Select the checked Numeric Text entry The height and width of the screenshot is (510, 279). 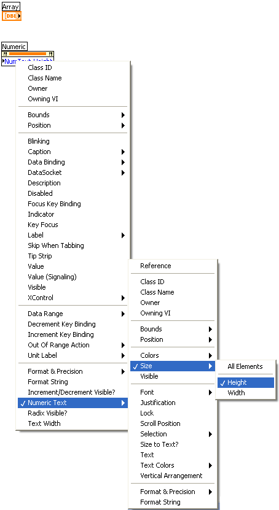[x=73, y=403]
